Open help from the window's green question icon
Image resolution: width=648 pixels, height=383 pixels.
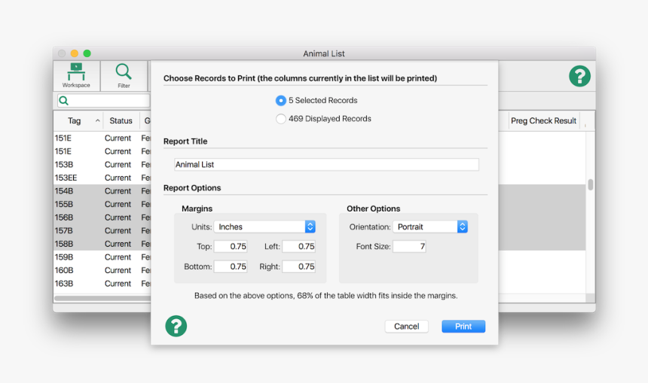point(579,76)
